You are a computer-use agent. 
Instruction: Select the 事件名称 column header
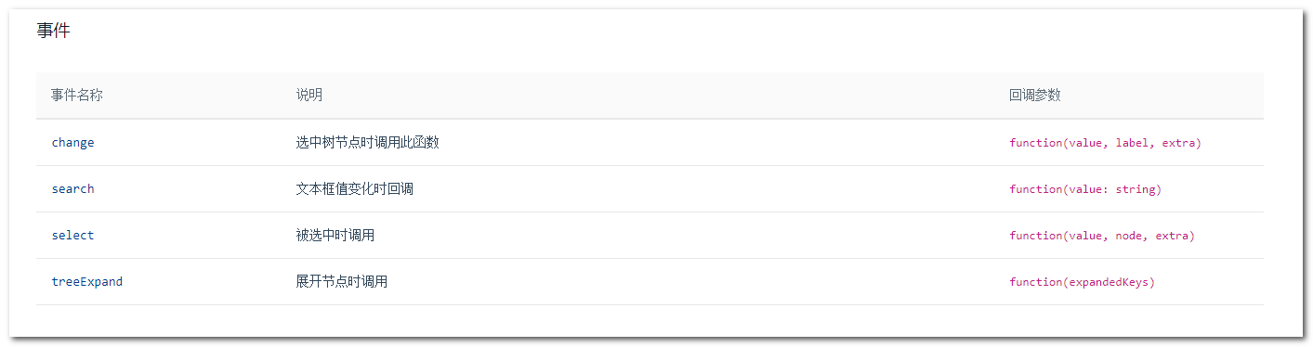coord(77,96)
